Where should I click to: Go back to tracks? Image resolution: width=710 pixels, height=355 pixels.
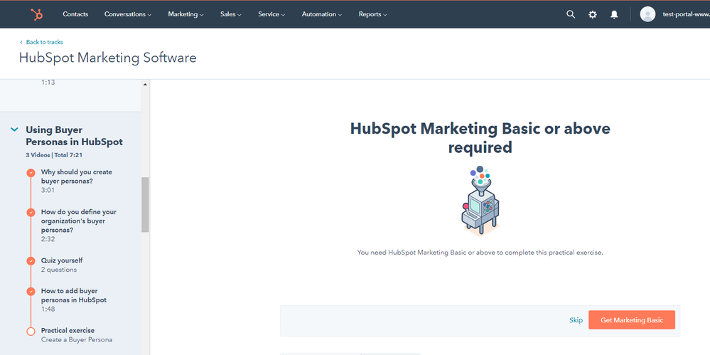(41, 42)
